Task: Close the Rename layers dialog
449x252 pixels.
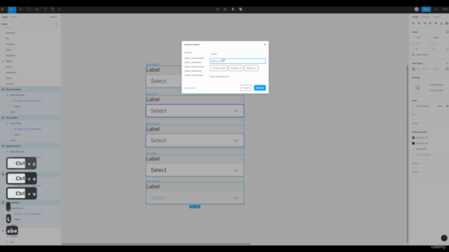Action: click(x=265, y=45)
